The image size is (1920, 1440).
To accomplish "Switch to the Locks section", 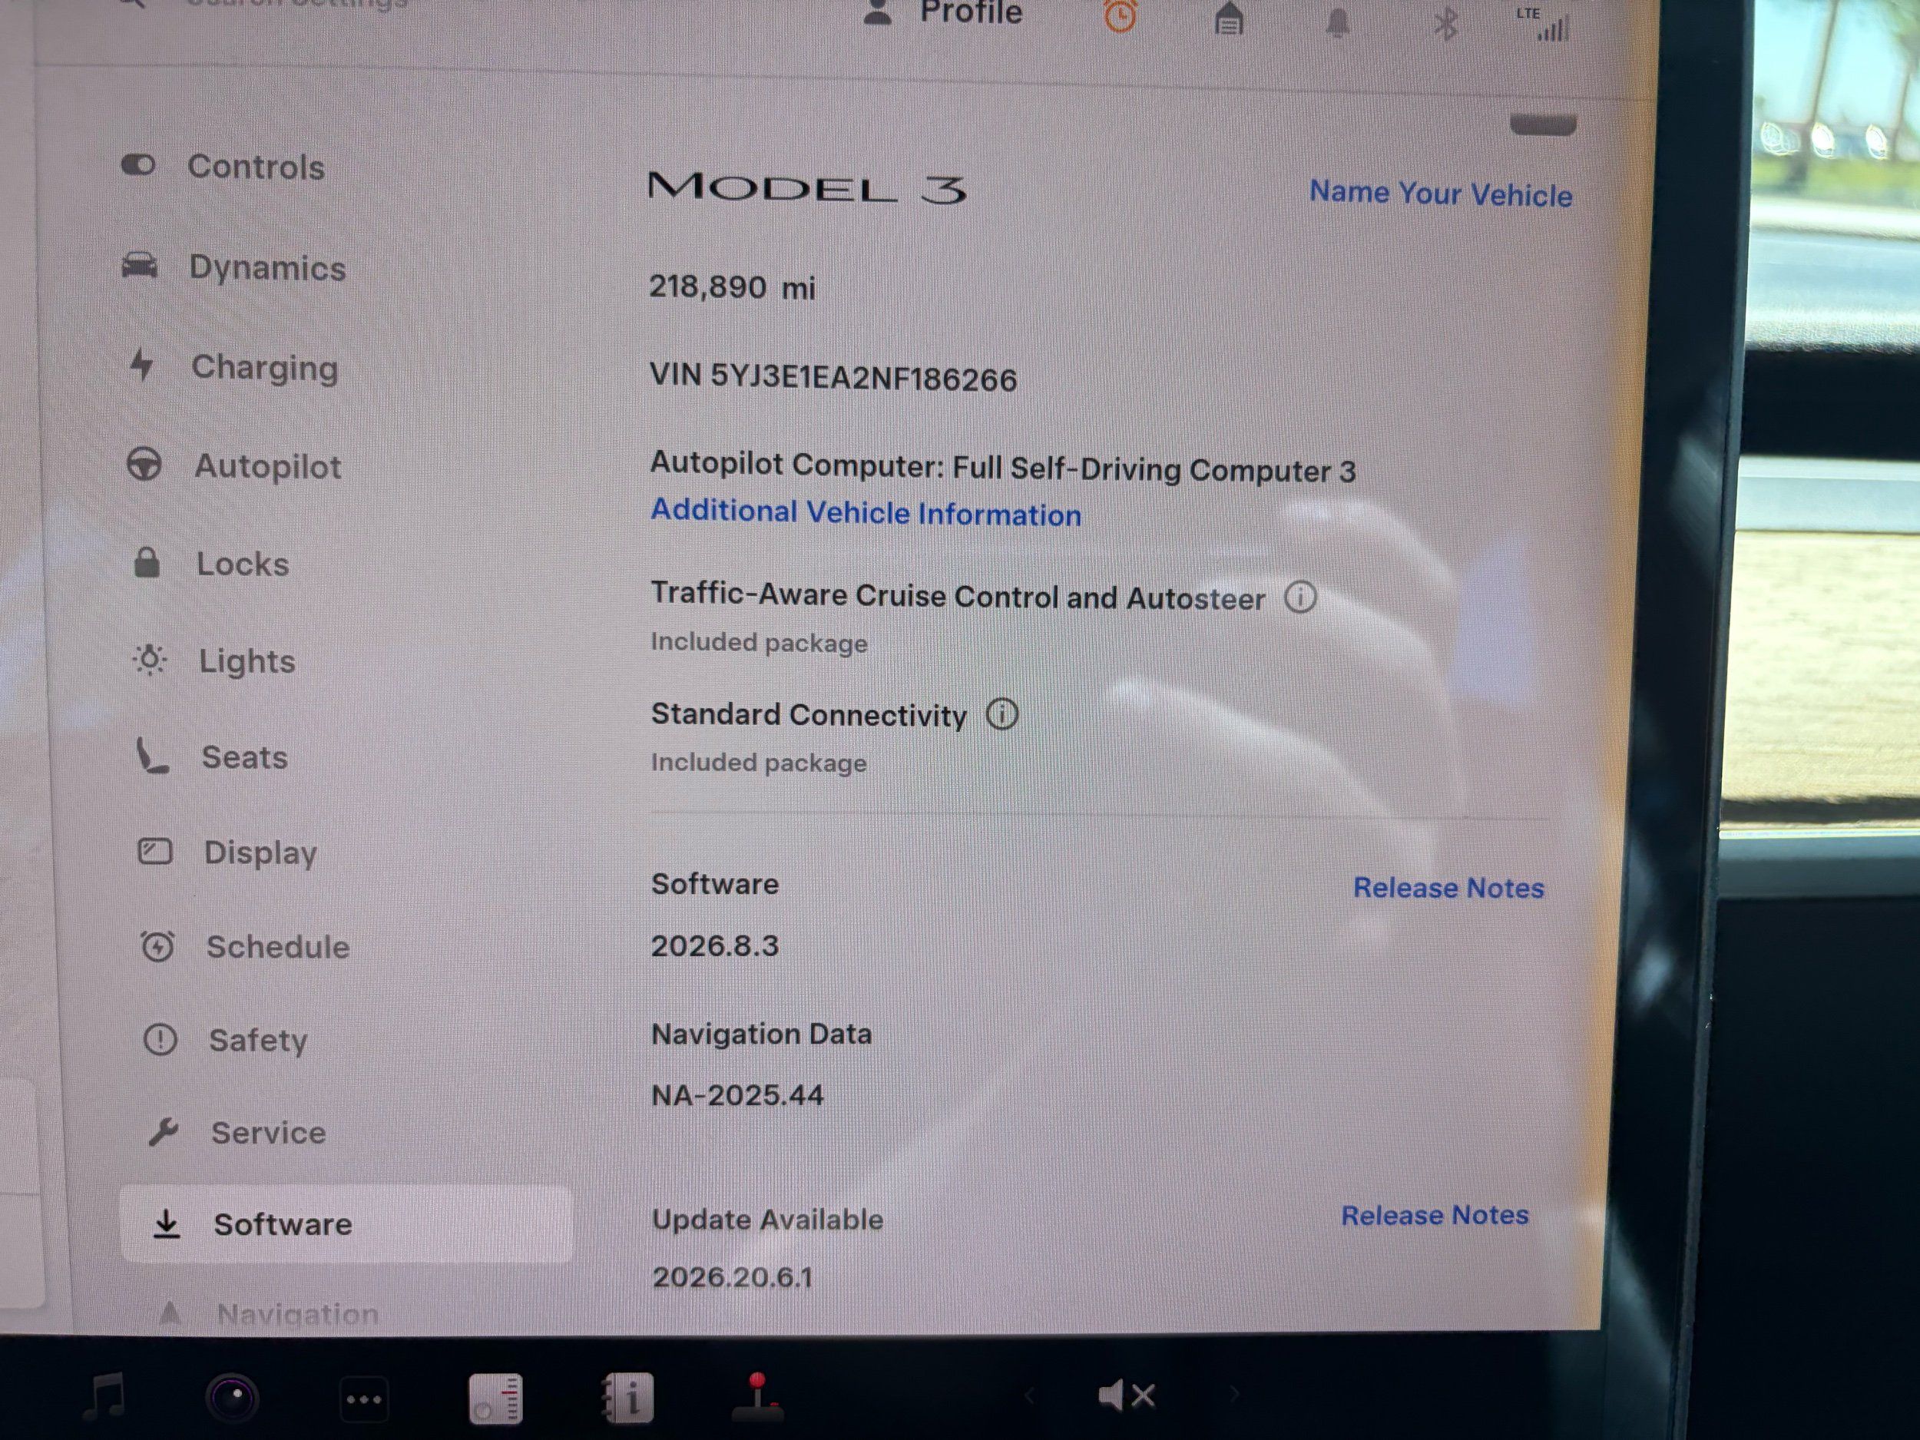I will pyautogui.click(x=211, y=564).
